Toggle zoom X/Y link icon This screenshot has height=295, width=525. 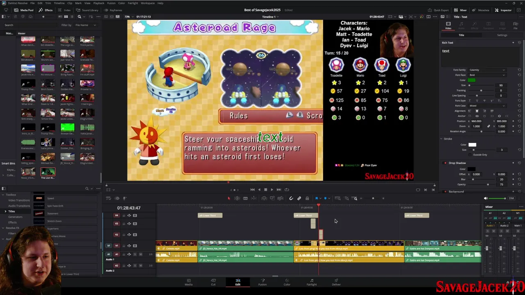[488, 126]
